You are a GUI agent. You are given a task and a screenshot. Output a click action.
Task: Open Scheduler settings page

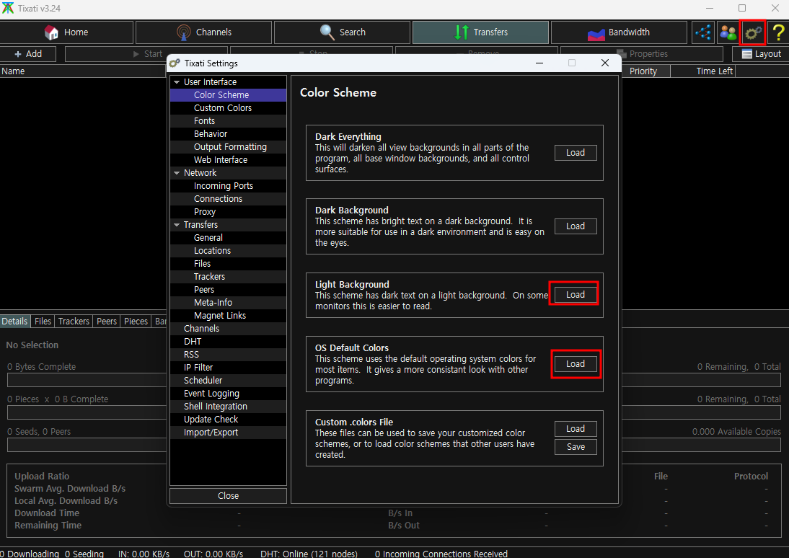(x=228, y=381)
